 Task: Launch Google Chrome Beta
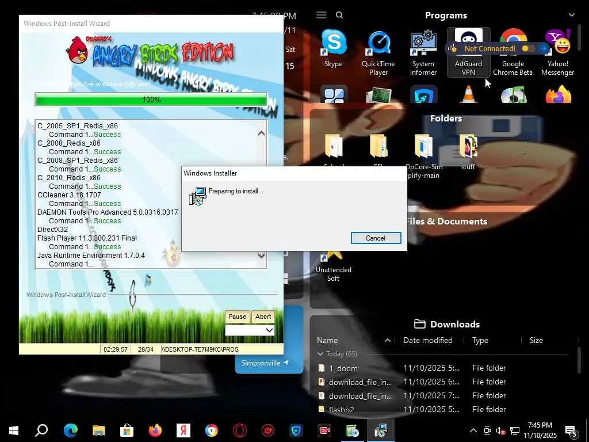512,52
